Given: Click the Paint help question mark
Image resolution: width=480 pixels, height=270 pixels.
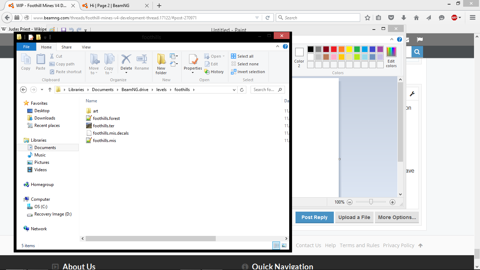Looking at the screenshot, I should click(400, 39).
